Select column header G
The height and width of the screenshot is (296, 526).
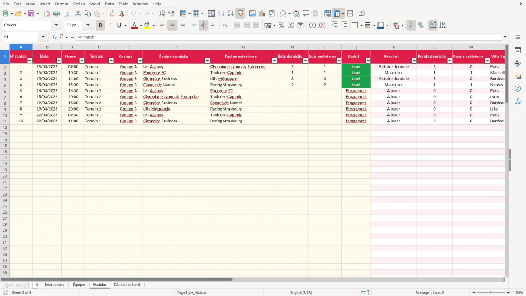tap(243, 47)
